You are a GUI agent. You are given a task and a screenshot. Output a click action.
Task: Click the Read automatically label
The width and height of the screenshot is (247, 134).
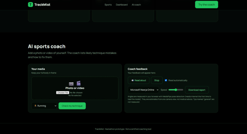[178, 80]
